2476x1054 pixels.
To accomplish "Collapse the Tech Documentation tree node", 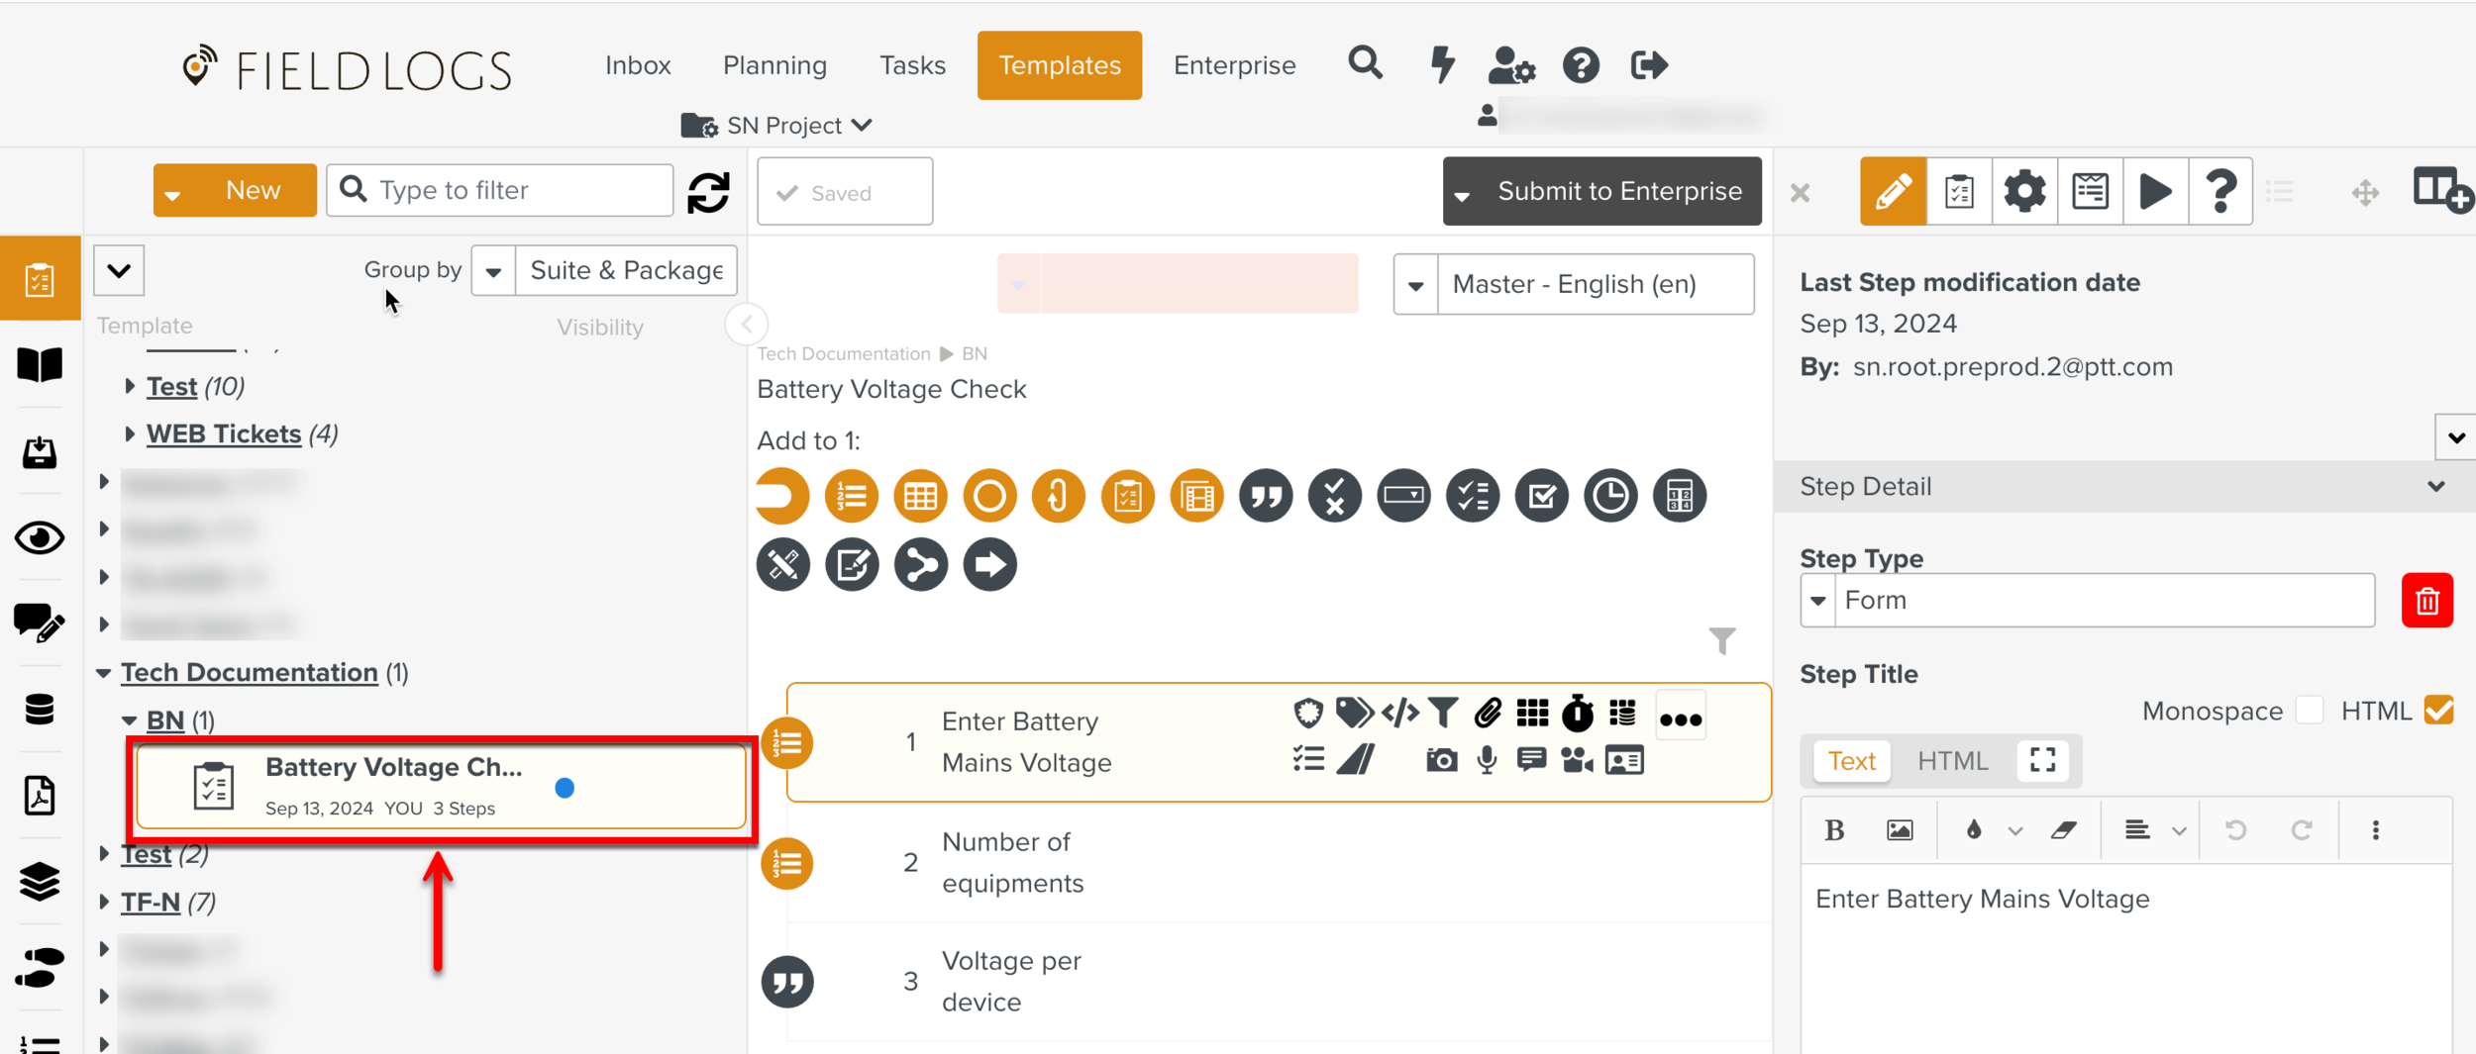I will (104, 673).
